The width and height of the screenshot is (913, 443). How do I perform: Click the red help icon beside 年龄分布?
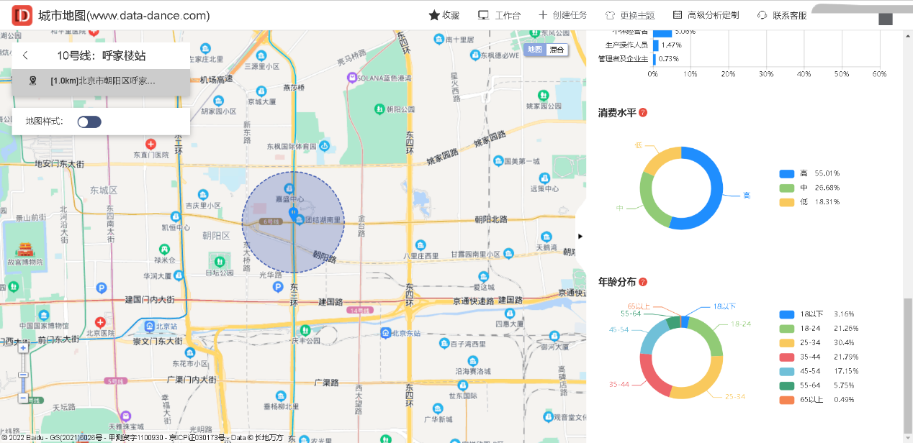pyautogui.click(x=643, y=282)
